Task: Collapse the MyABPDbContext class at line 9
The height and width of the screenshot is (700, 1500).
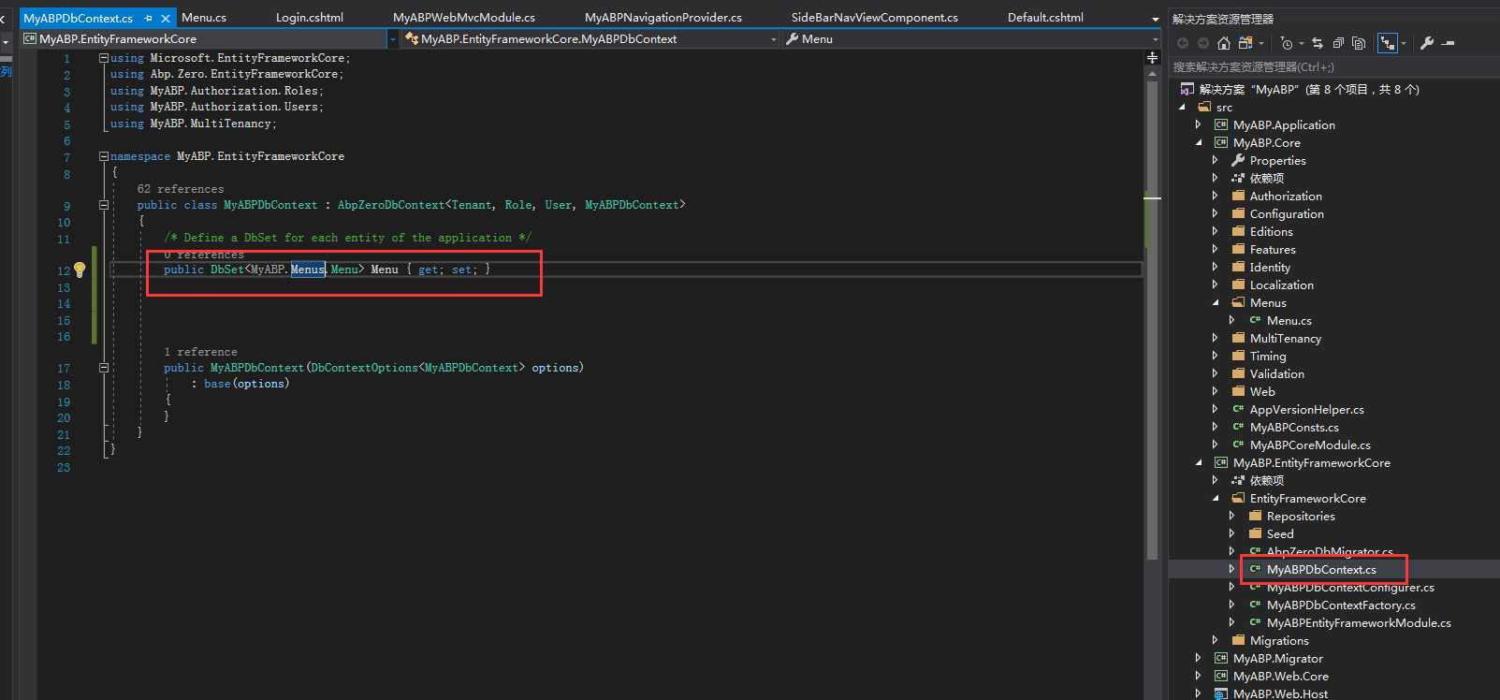Action: tap(104, 205)
